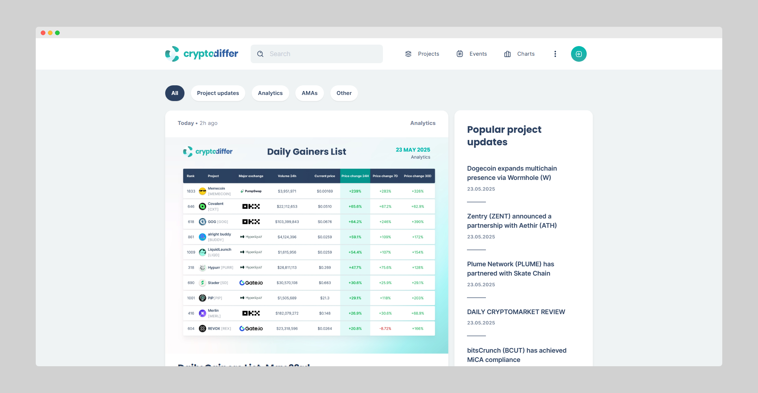Select the All filter pill

174,93
